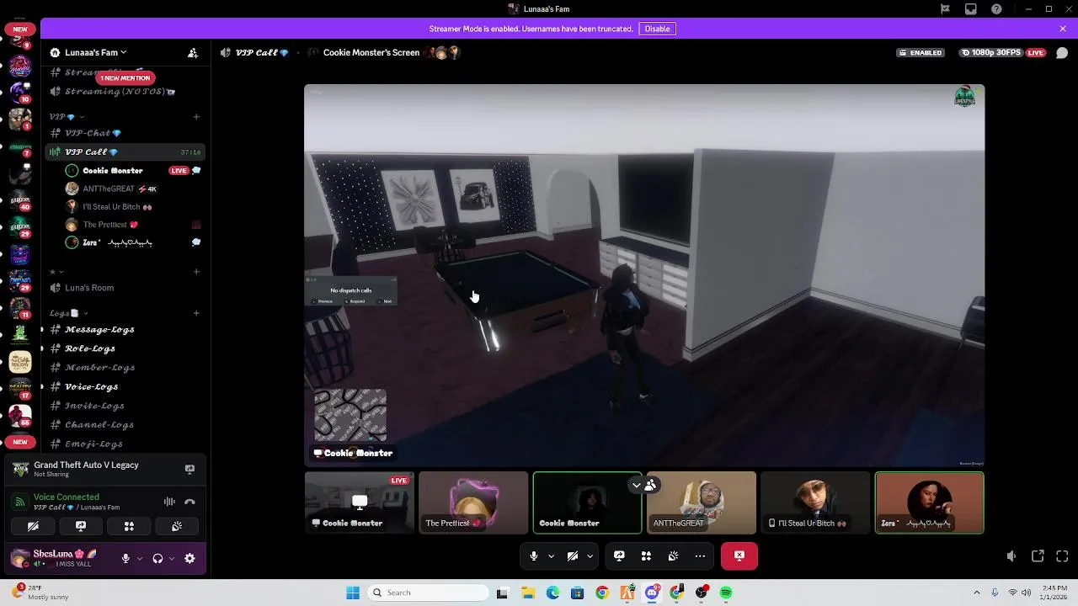Focus ANTTheGREAT video tile
1078x606 pixels.
(702, 502)
